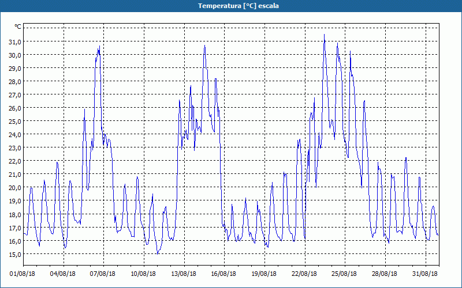Click the 13/08/18 date label
This screenshot has width=462, height=288.
pos(184,274)
